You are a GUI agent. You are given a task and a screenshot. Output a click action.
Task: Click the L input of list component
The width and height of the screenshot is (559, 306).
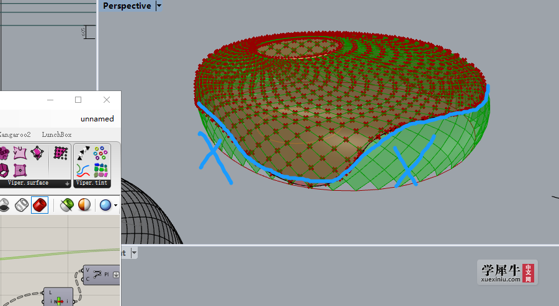click(x=50, y=292)
